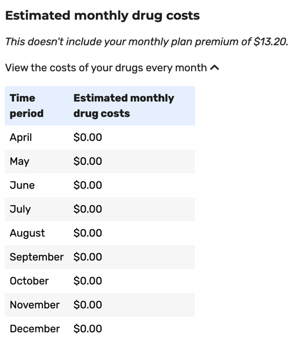Screen dimensions: 294x344
Task: Click the August row label
Action: 27,233
